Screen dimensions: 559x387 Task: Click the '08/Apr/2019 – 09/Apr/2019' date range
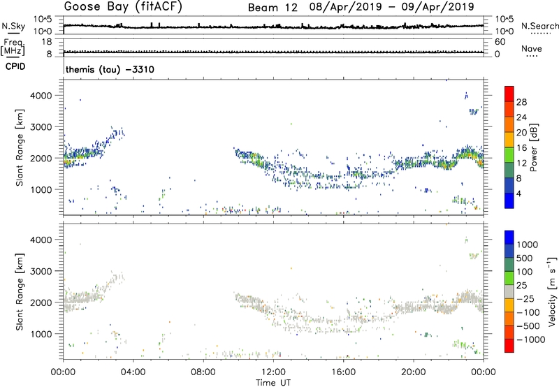pos(391,7)
